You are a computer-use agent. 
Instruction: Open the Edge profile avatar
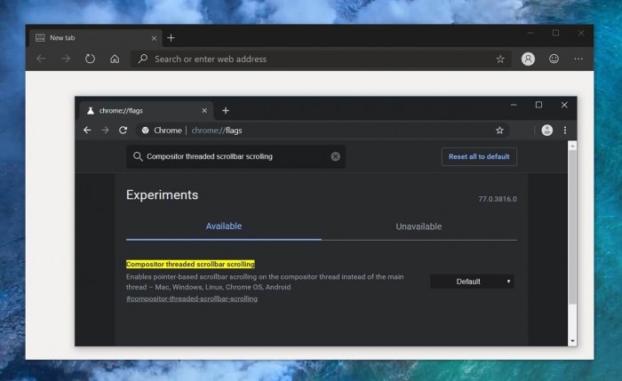[529, 59]
